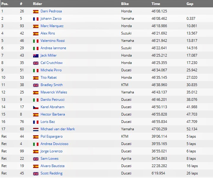
Task: Open Alex Rins rider link
Action: [48, 33]
